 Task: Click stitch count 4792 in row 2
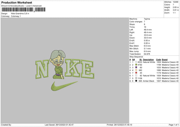pos(140,65)
